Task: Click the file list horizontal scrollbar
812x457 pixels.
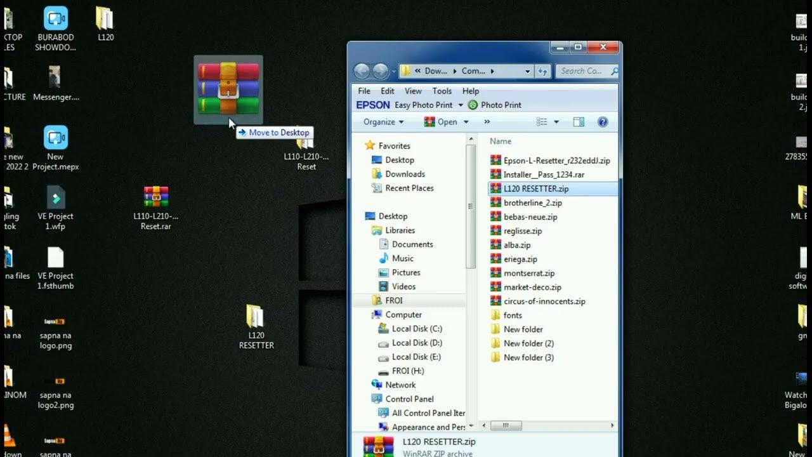Action: click(506, 425)
